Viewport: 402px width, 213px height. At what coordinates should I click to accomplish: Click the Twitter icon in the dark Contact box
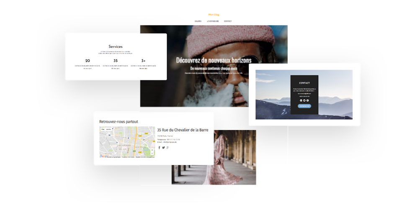tap(304, 100)
